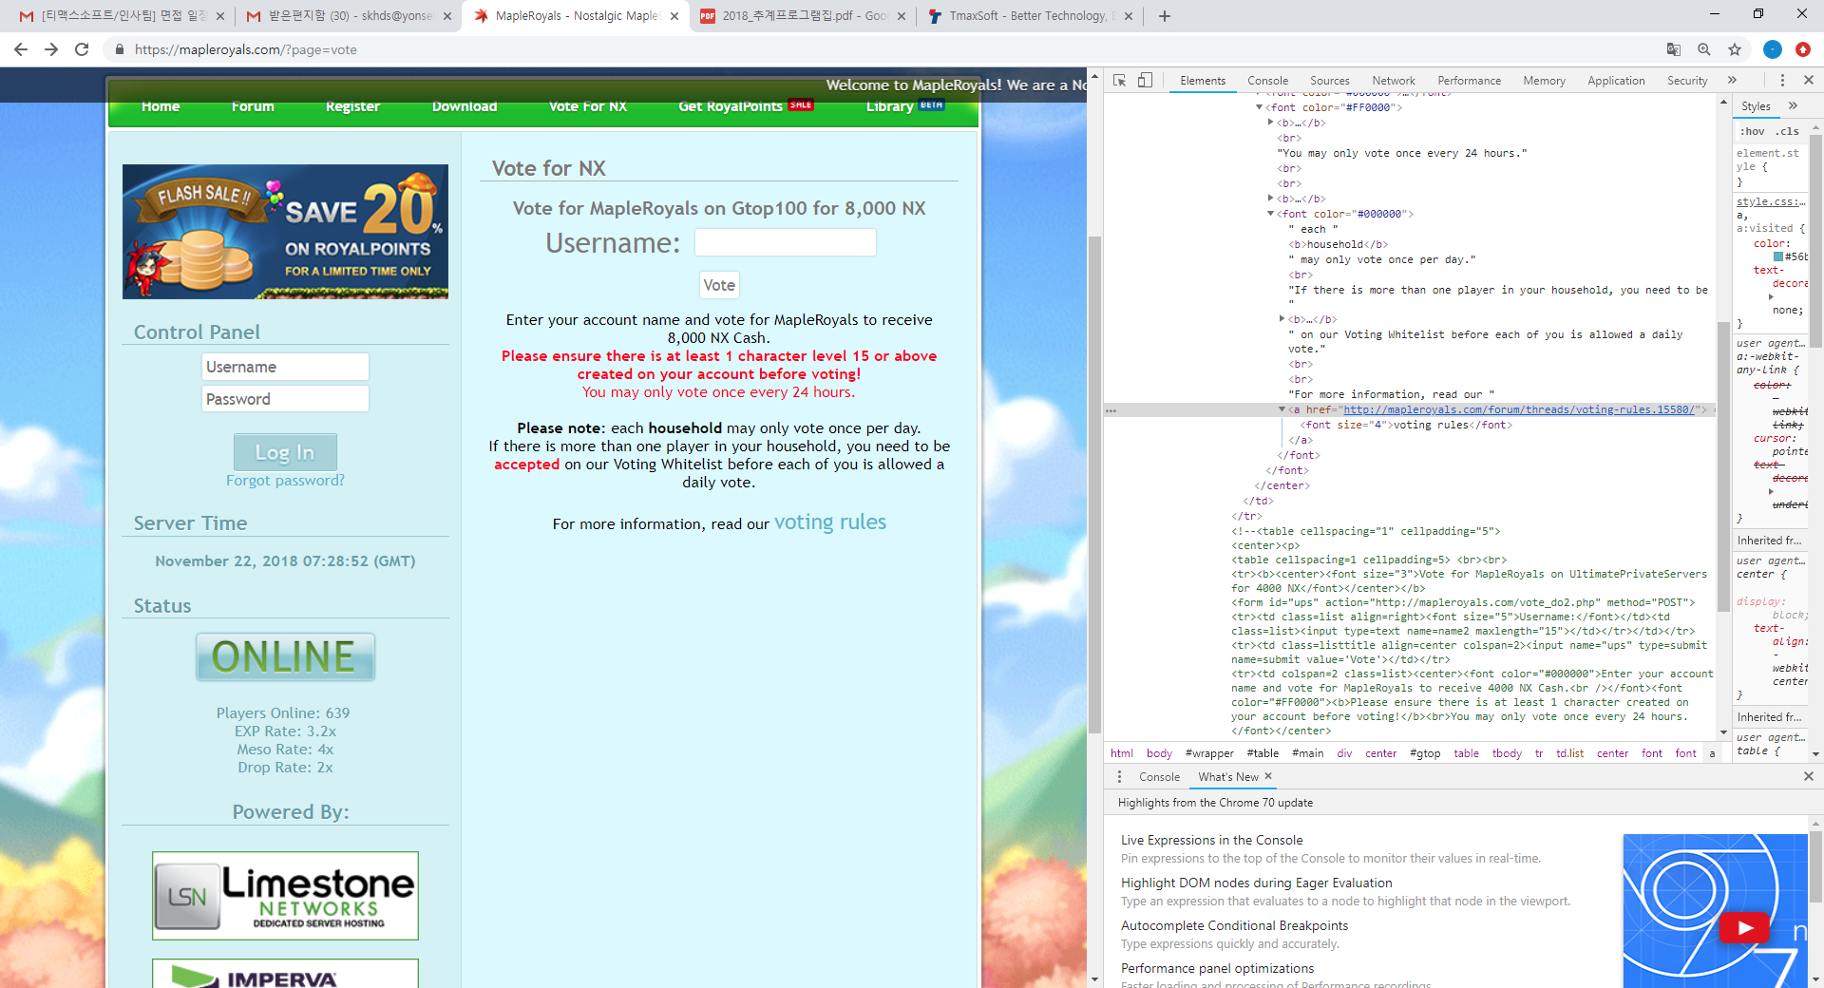Open the DevTools Security tab

pyautogui.click(x=1687, y=81)
